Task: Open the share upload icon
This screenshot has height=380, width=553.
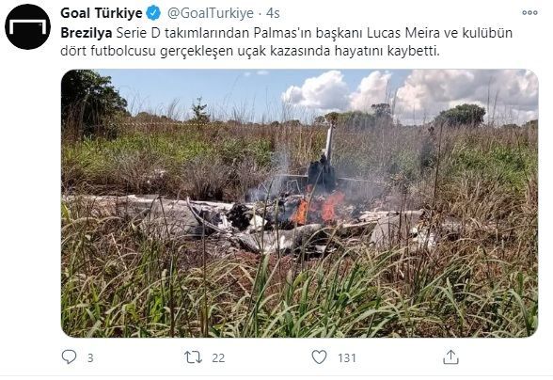Action: point(450,357)
